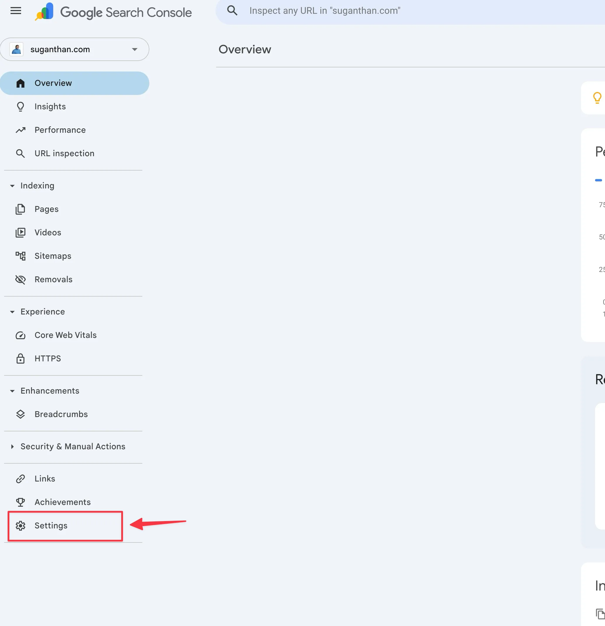Collapse the Enhancements section
The height and width of the screenshot is (626, 605).
click(12, 391)
